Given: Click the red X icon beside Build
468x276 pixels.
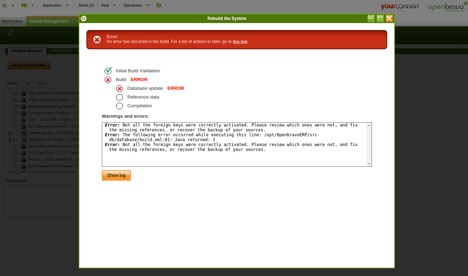Looking at the screenshot, I should [x=108, y=80].
